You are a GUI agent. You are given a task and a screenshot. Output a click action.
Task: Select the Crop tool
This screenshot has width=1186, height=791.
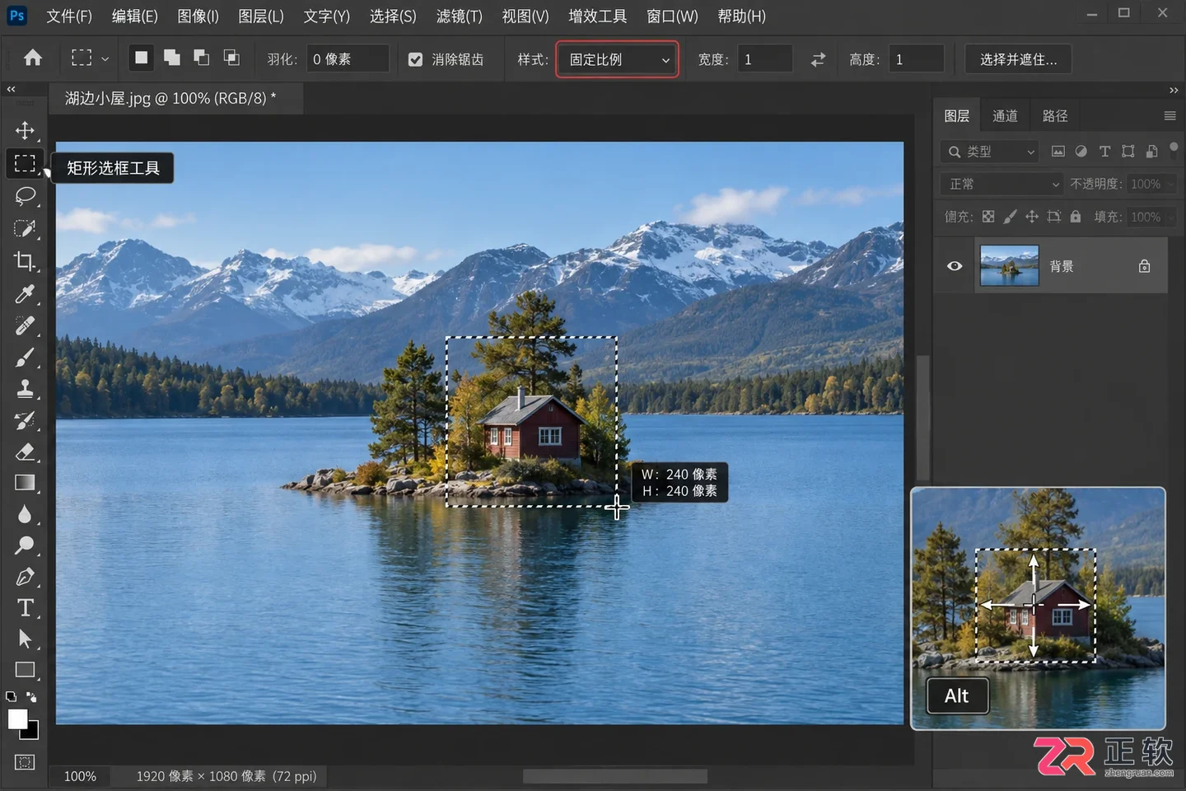click(x=25, y=261)
